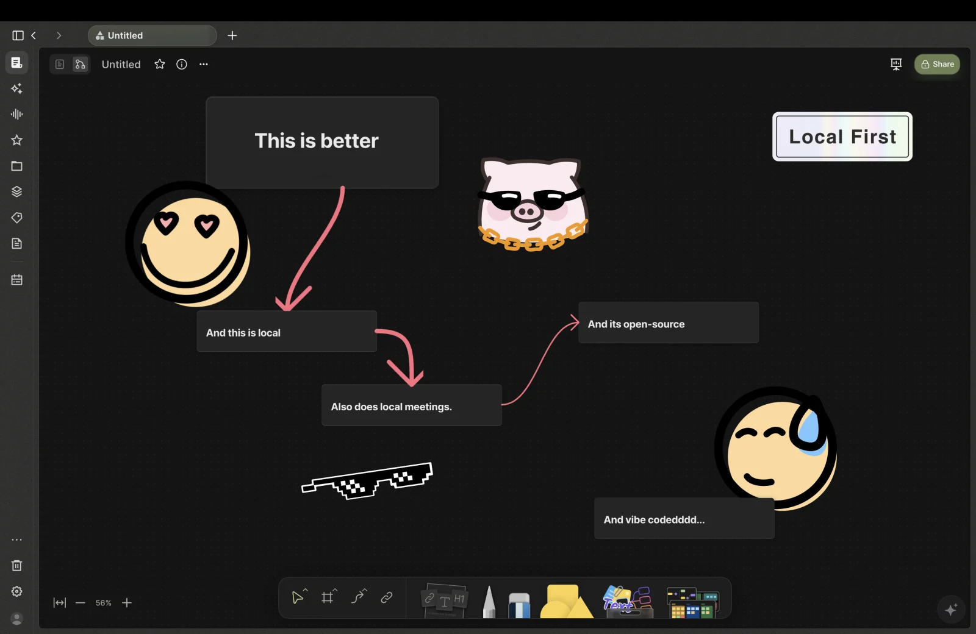Open the templates tool
The width and height of the screenshot is (976, 634).
tap(692, 602)
